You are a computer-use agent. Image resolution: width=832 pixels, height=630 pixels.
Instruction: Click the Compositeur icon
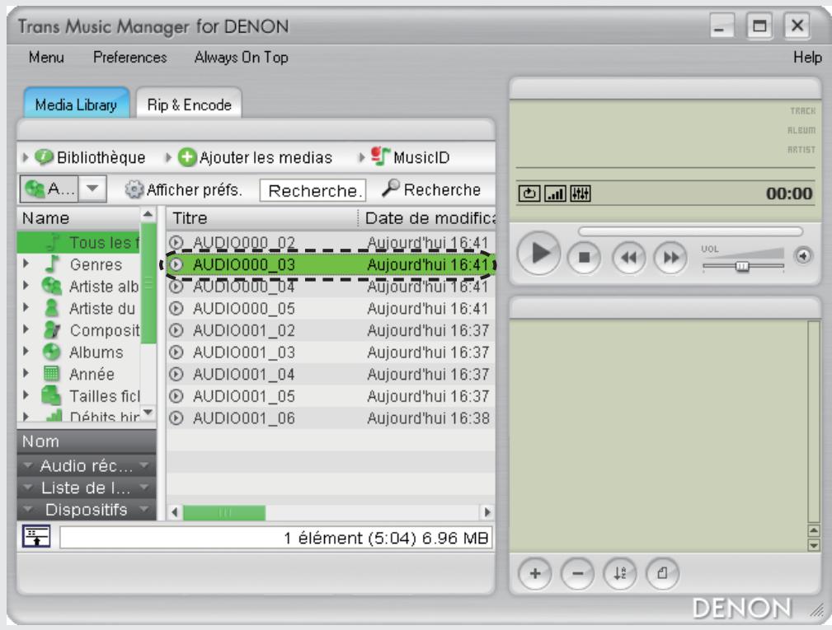click(x=51, y=329)
